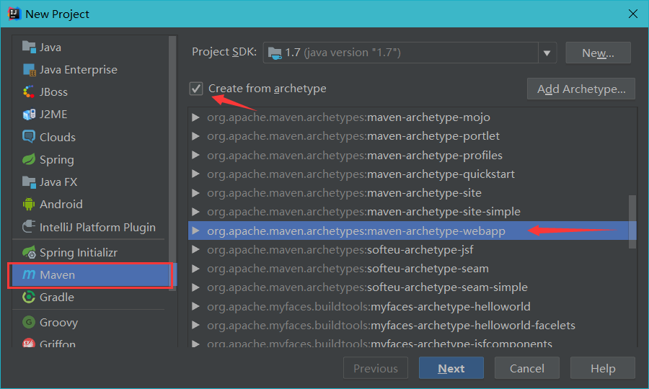This screenshot has width=649, height=389.
Task: Expand maven-archetype-profiles node
Action: tap(195, 155)
